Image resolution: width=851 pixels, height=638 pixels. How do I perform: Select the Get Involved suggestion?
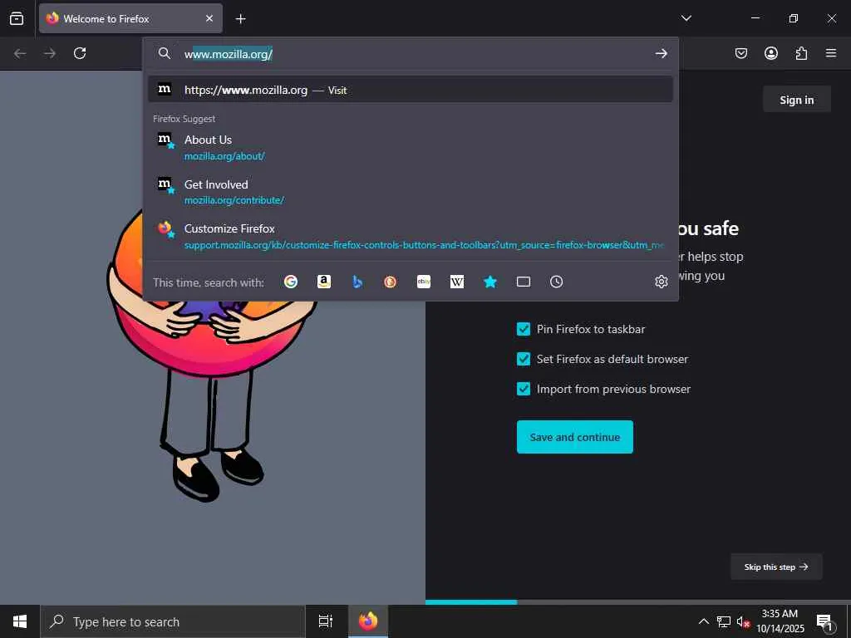point(411,192)
